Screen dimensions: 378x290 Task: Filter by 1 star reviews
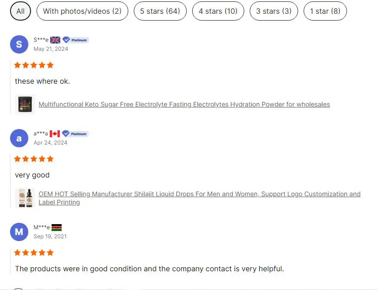(x=325, y=11)
